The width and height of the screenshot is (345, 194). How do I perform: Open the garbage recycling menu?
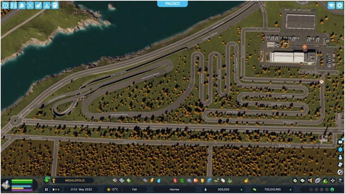(x=182, y=181)
